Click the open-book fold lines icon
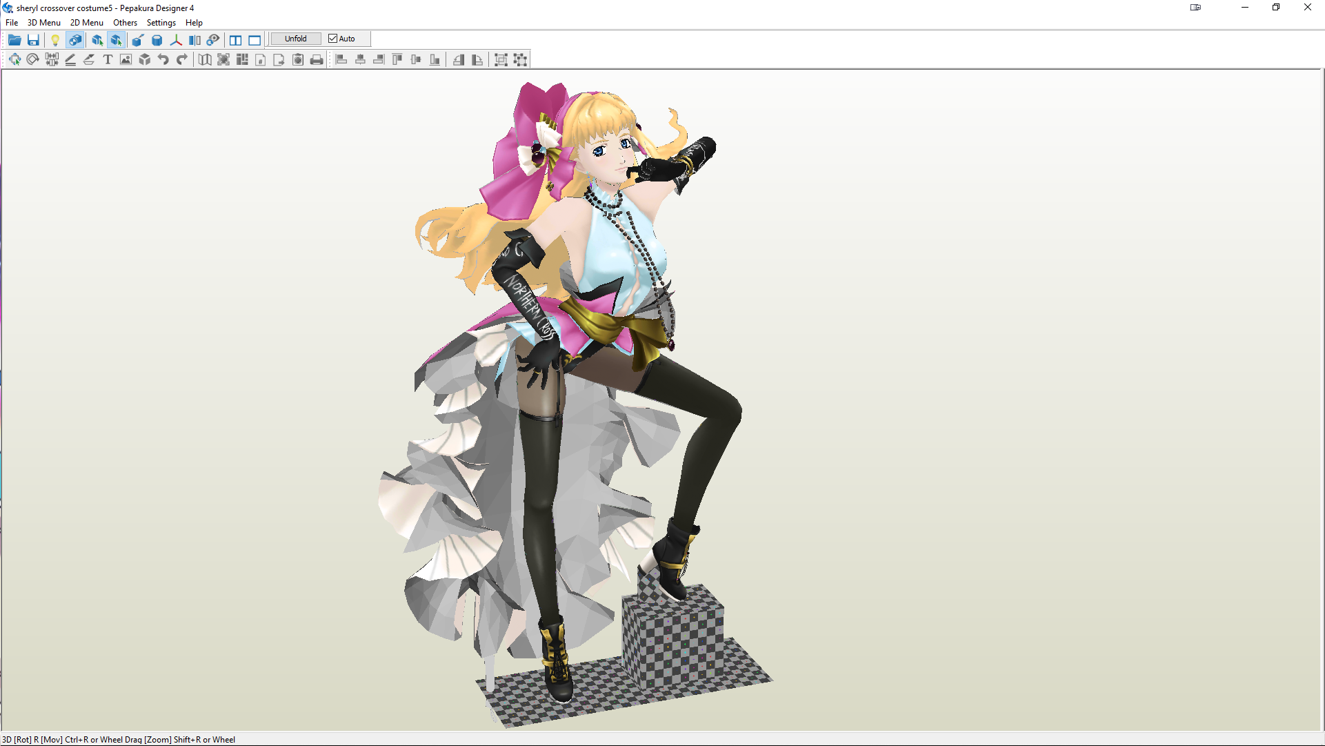This screenshot has width=1325, height=746. coord(205,59)
